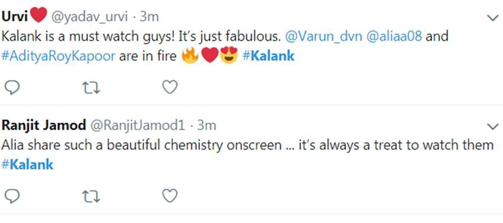Reply to Ranjit Jamod's tweet
The height and width of the screenshot is (223, 503).
tap(12, 196)
